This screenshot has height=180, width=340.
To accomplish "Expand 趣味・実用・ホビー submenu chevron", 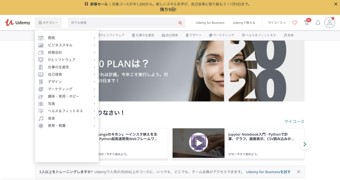I will tap(94, 96).
